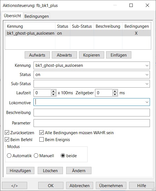156x191 pixels.
Task: Switch to the Bedingungen tab
Action: click(37, 16)
